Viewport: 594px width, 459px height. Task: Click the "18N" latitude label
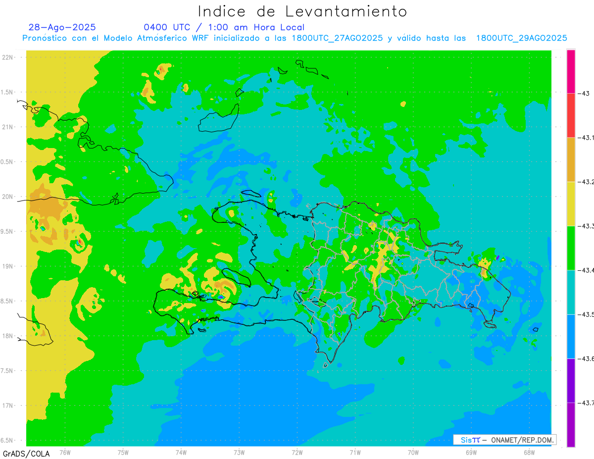pos(8,336)
